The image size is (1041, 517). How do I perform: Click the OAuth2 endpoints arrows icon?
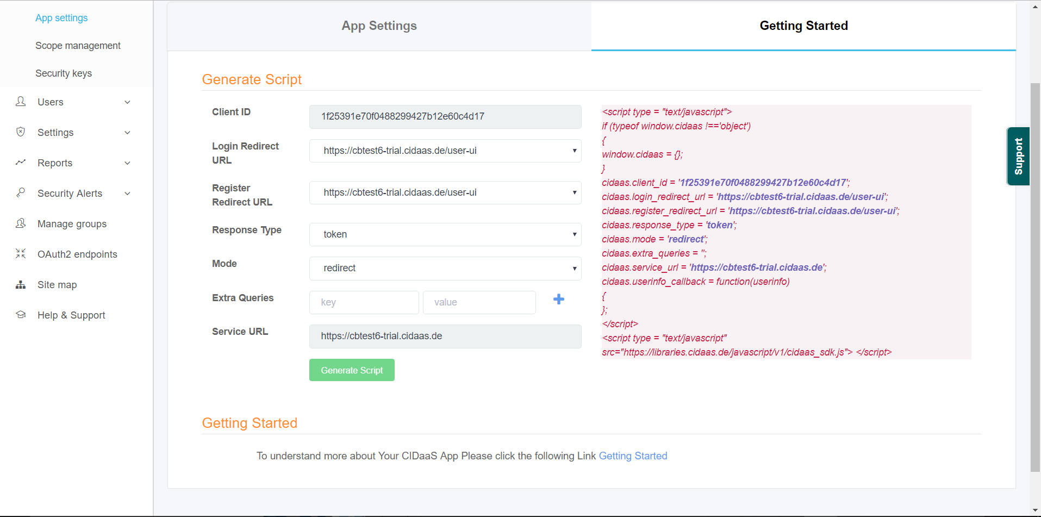click(x=21, y=254)
